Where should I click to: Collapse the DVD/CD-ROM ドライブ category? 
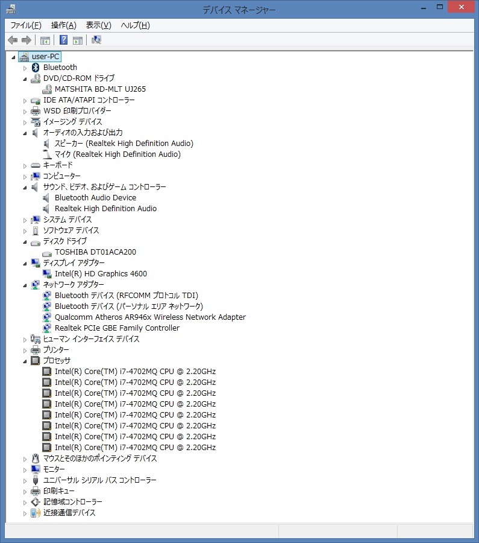(x=25, y=79)
